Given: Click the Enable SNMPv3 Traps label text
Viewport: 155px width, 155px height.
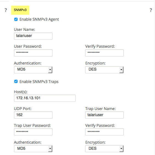Looking at the screenshot, I should (x=39, y=82).
